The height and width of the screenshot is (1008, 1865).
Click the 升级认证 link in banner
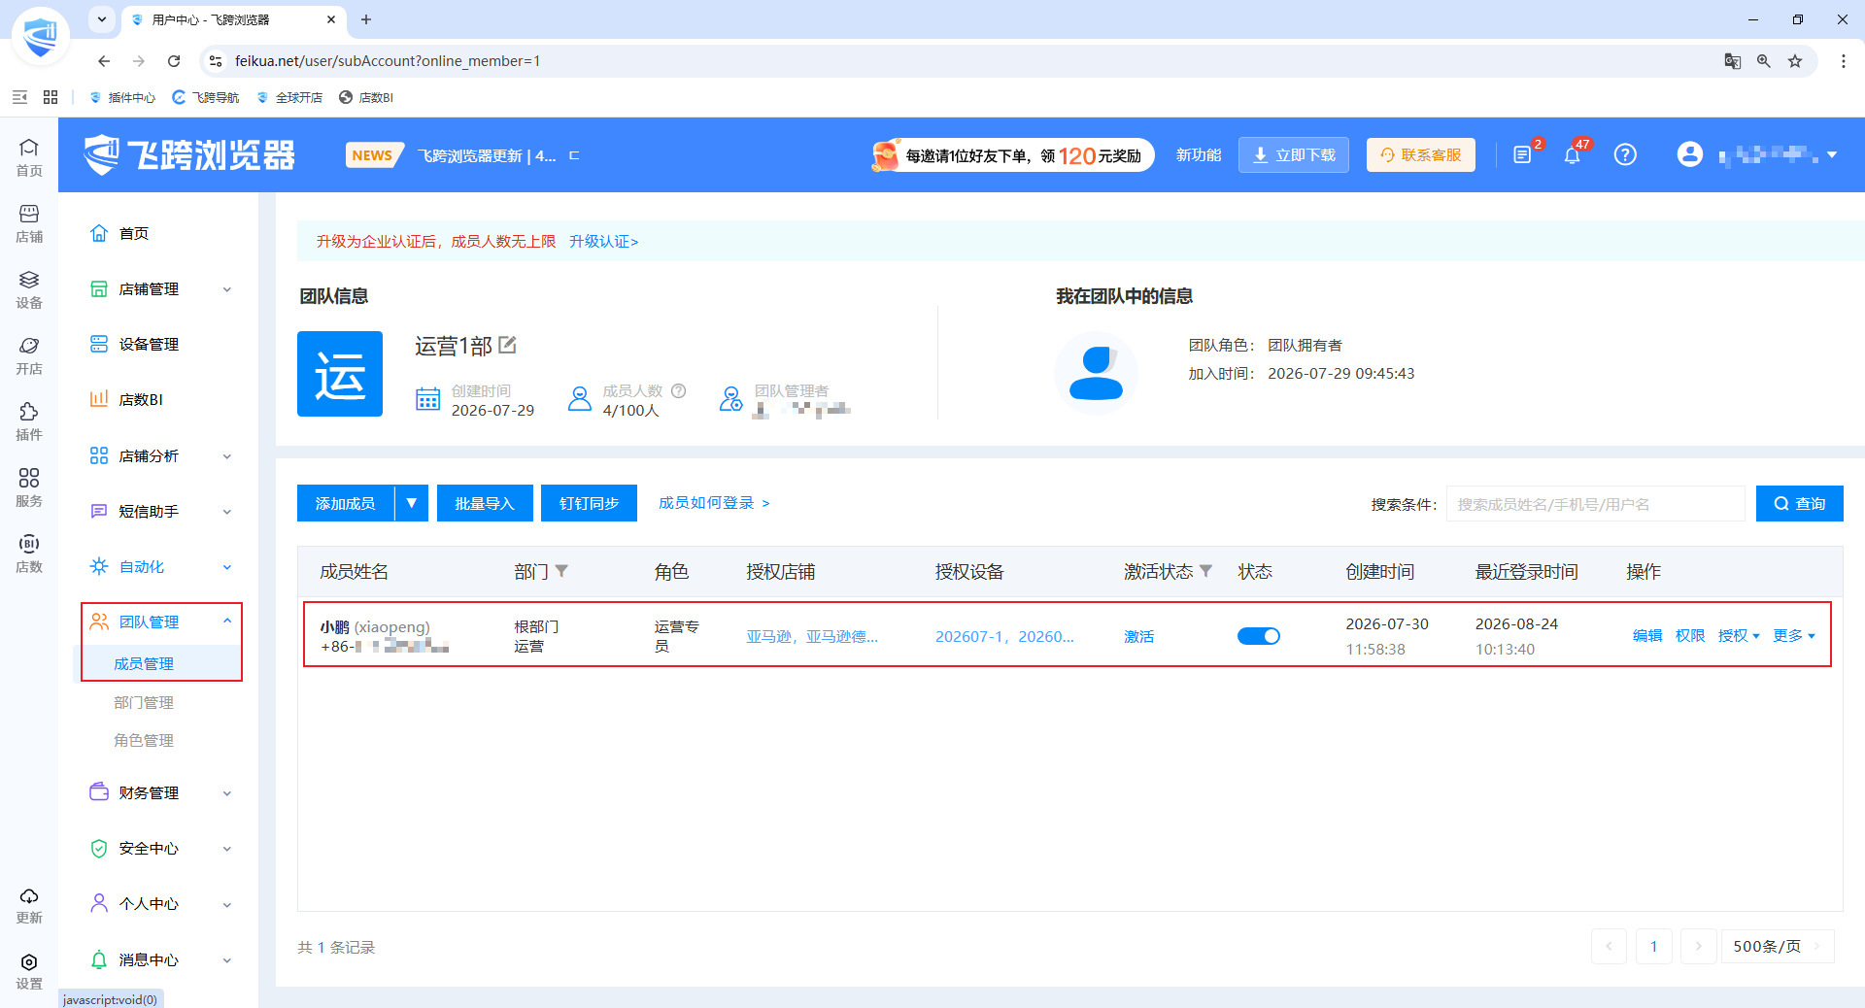point(603,241)
